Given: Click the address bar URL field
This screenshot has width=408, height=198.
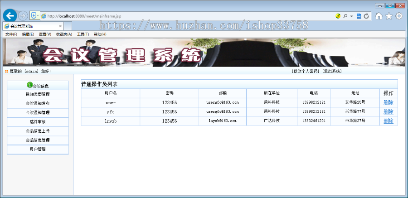Looking at the screenshot, I should 187,16.
